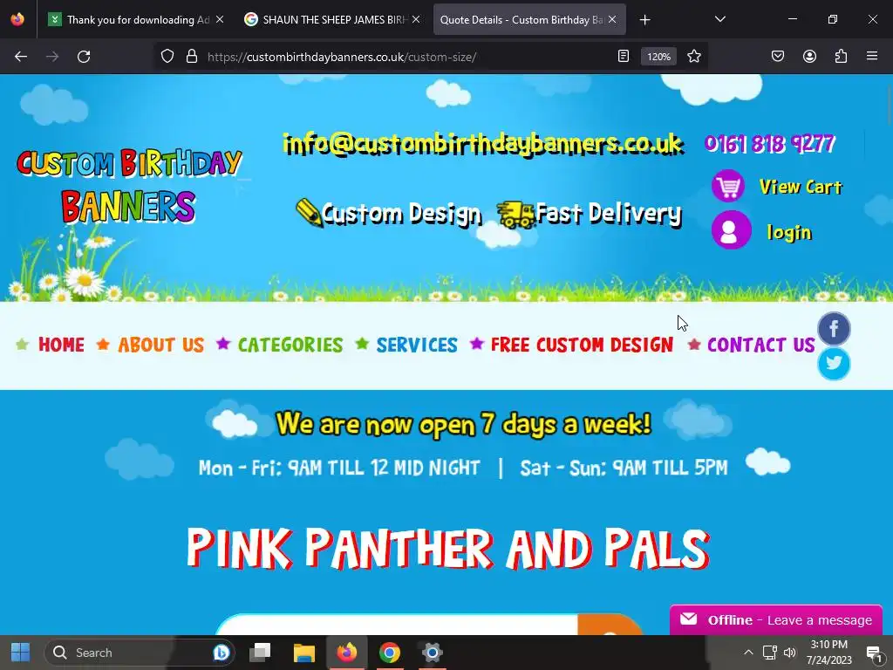Open ABOUT US menu item
Screen dimensions: 893x670
coord(161,345)
